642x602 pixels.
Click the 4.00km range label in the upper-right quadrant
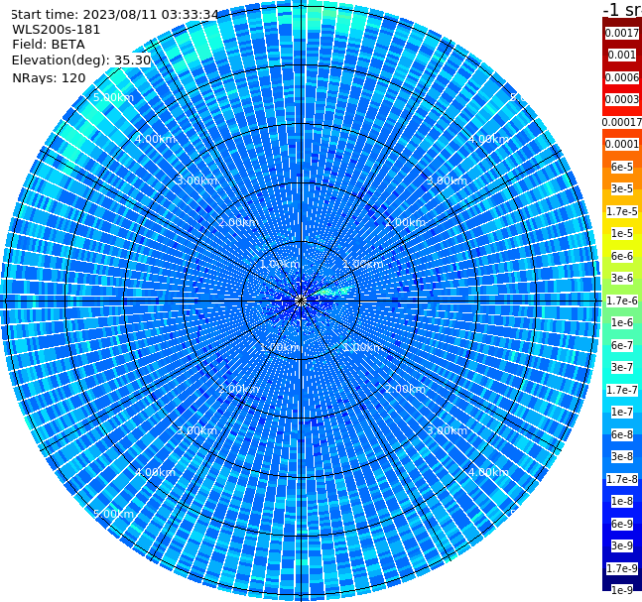[488, 139]
